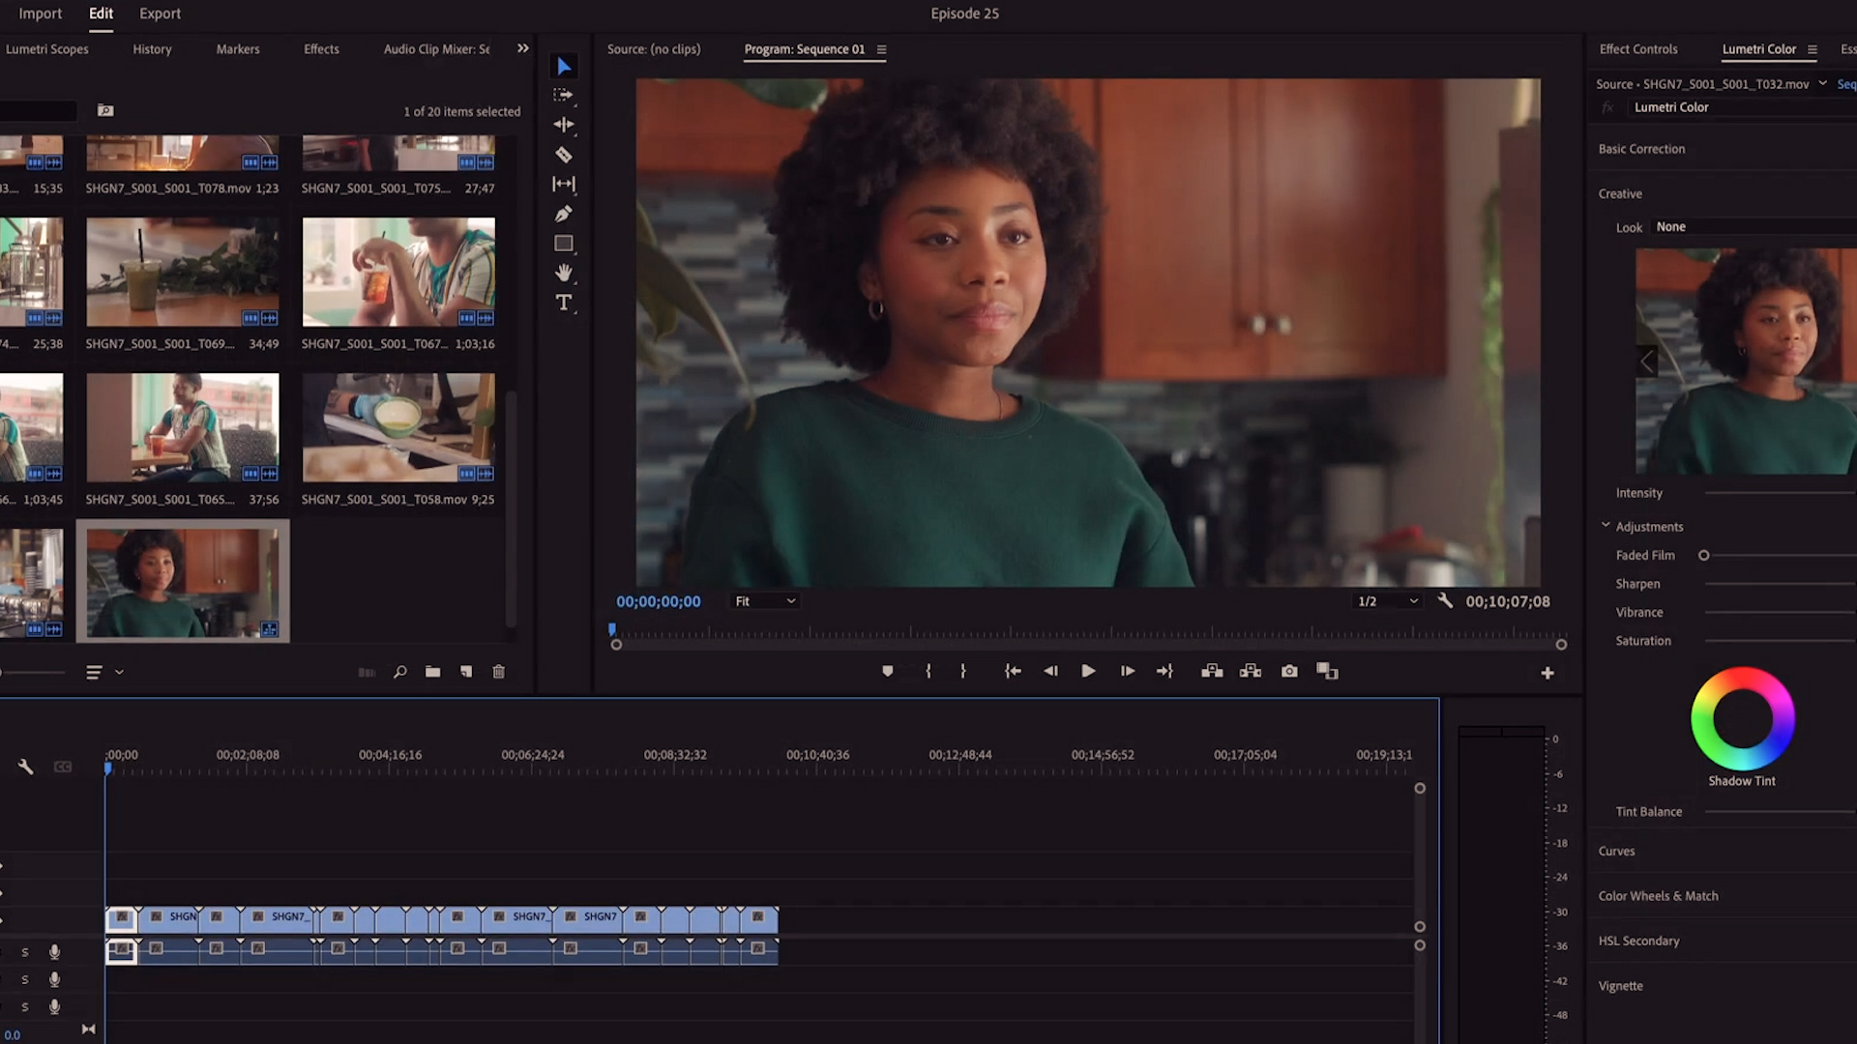Image resolution: width=1857 pixels, height=1044 pixels.
Task: Collapse the Adjustments section
Action: click(1606, 526)
